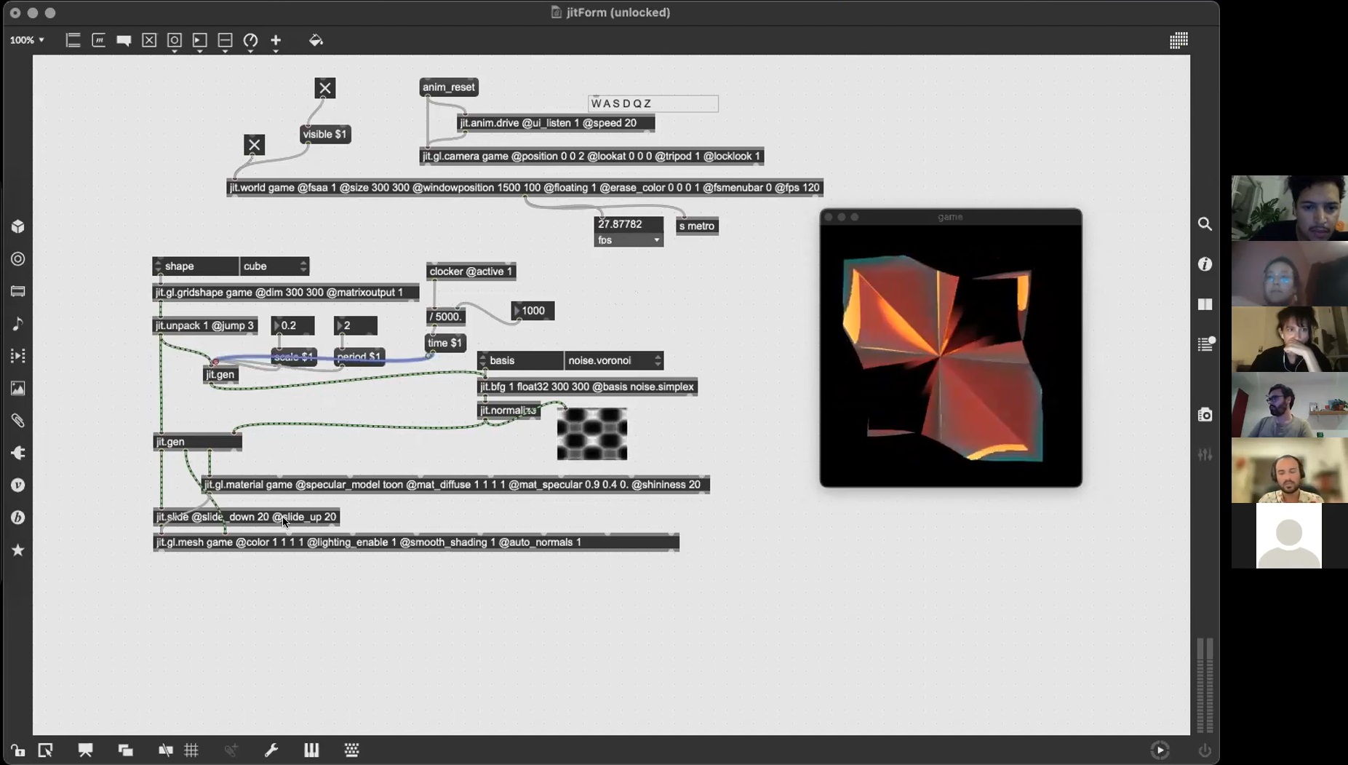
Task: Click the snapshot camera icon
Action: 1205,415
